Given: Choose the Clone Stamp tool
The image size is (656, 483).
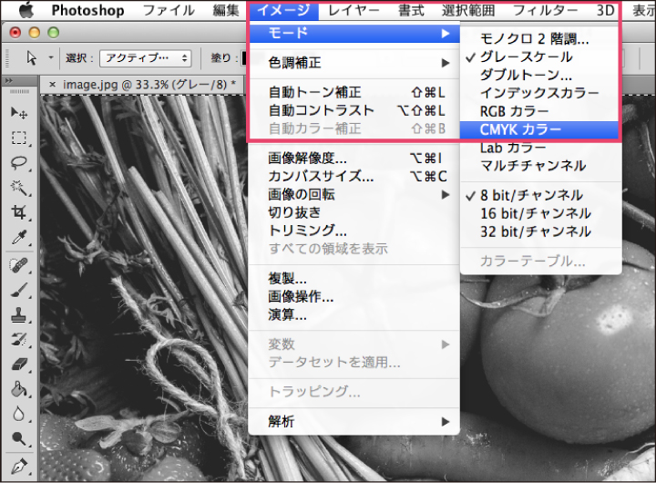Looking at the screenshot, I should 19,314.
